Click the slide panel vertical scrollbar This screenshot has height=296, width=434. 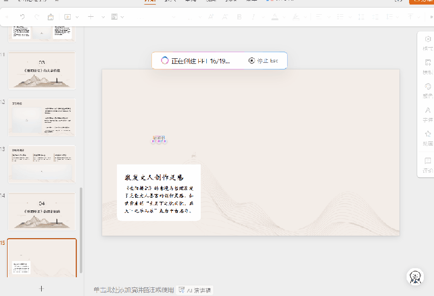[81, 230]
